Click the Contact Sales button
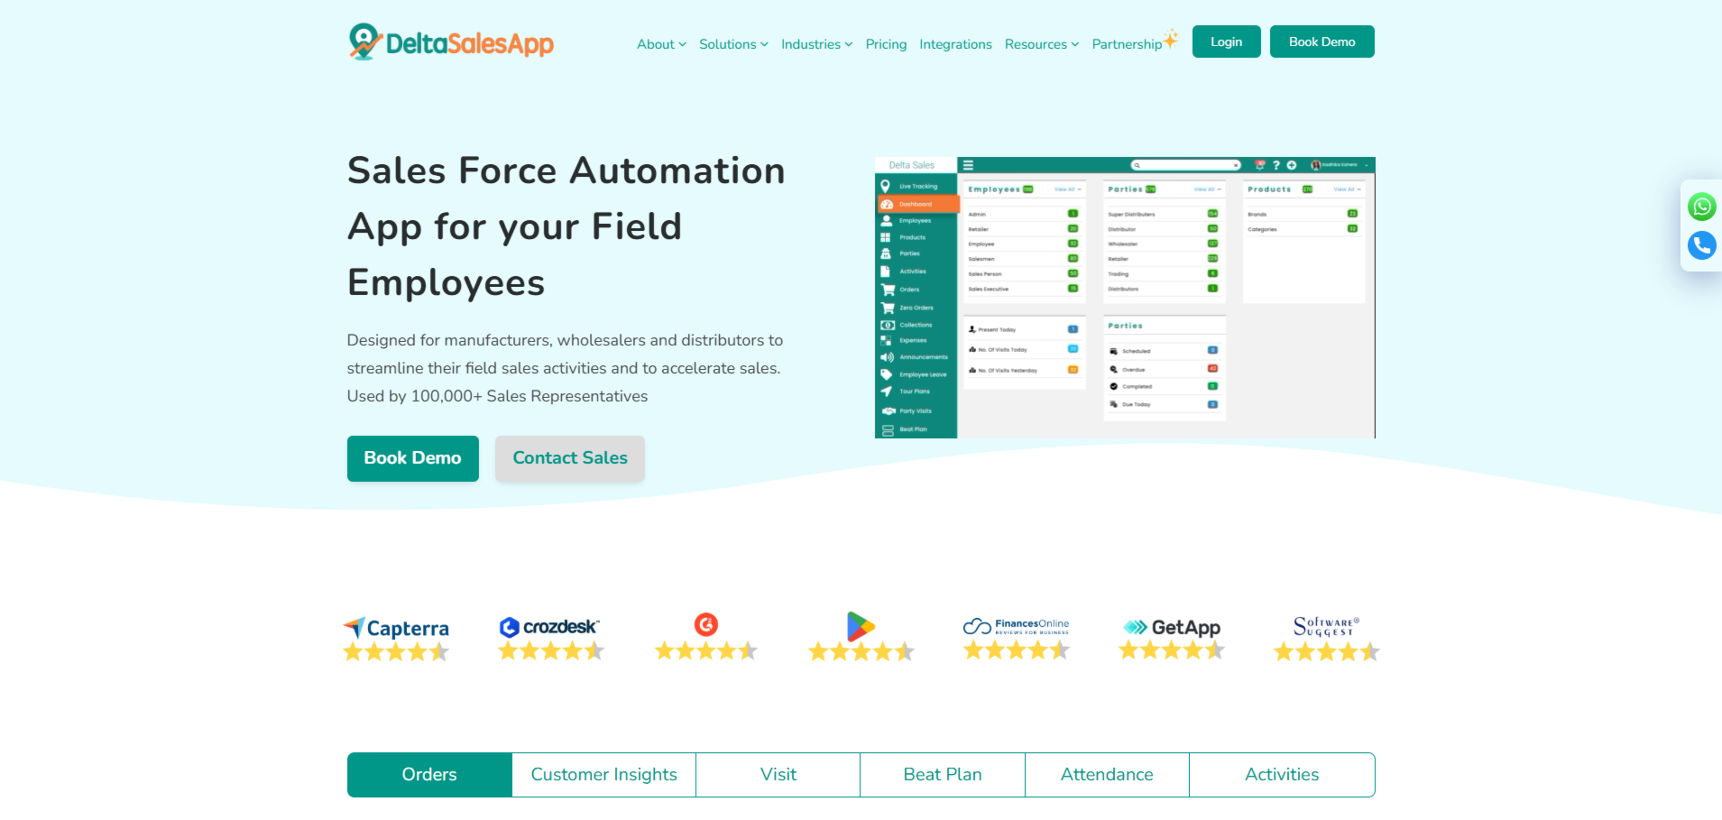The height and width of the screenshot is (820, 1722). tap(570, 458)
